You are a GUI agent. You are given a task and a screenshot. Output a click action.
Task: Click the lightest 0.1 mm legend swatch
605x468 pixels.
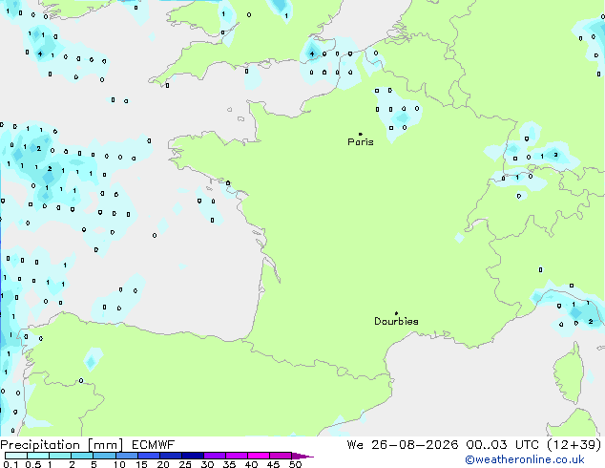tap(16, 456)
